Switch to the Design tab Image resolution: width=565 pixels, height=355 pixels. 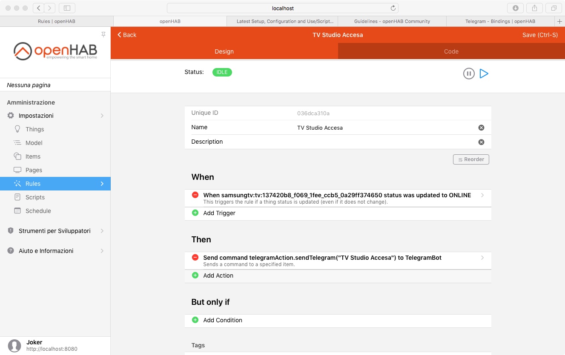pos(224,51)
